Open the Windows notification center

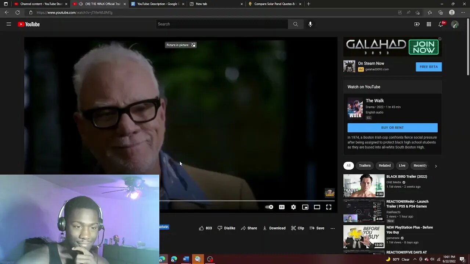point(462,259)
